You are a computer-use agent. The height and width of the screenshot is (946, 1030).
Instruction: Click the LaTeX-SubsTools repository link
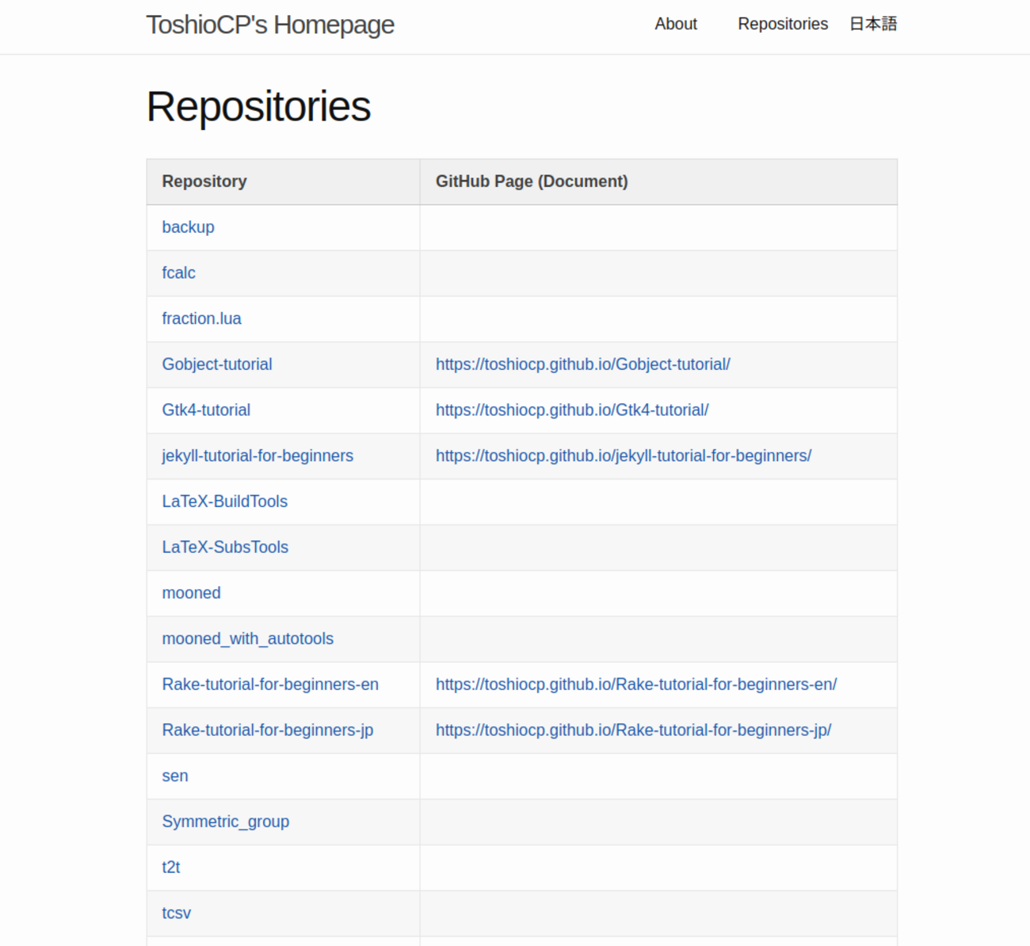pyautogui.click(x=225, y=547)
